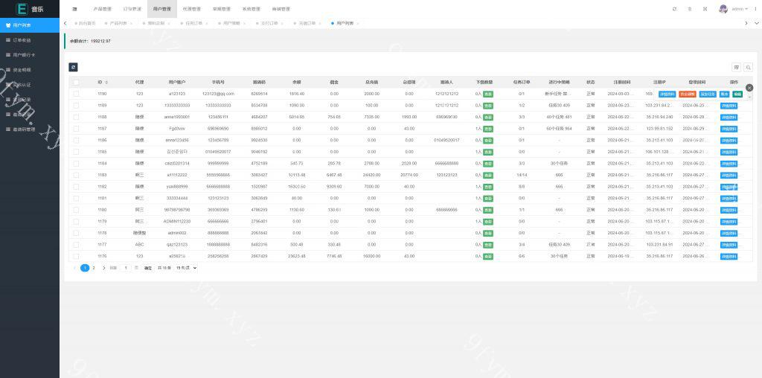Click the icon beside 资金明细 in the sidebar
762x378 pixels.
click(x=7, y=70)
